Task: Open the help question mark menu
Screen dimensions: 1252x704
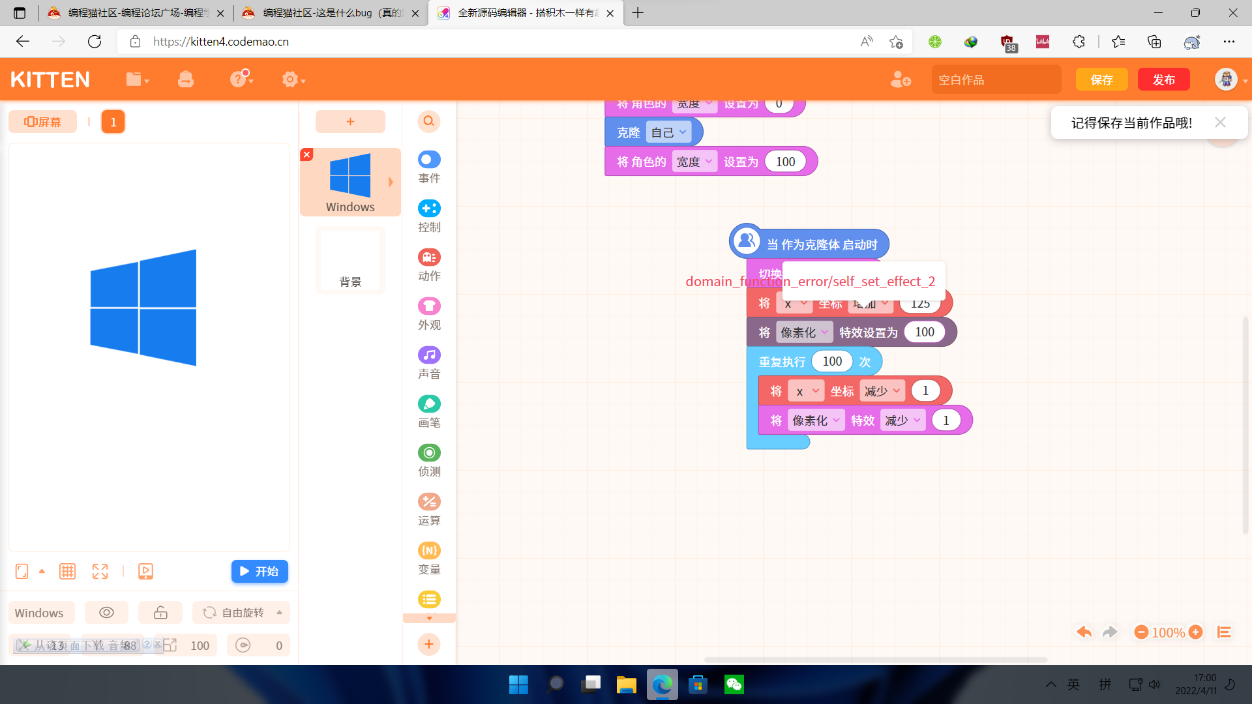Action: [x=241, y=79]
